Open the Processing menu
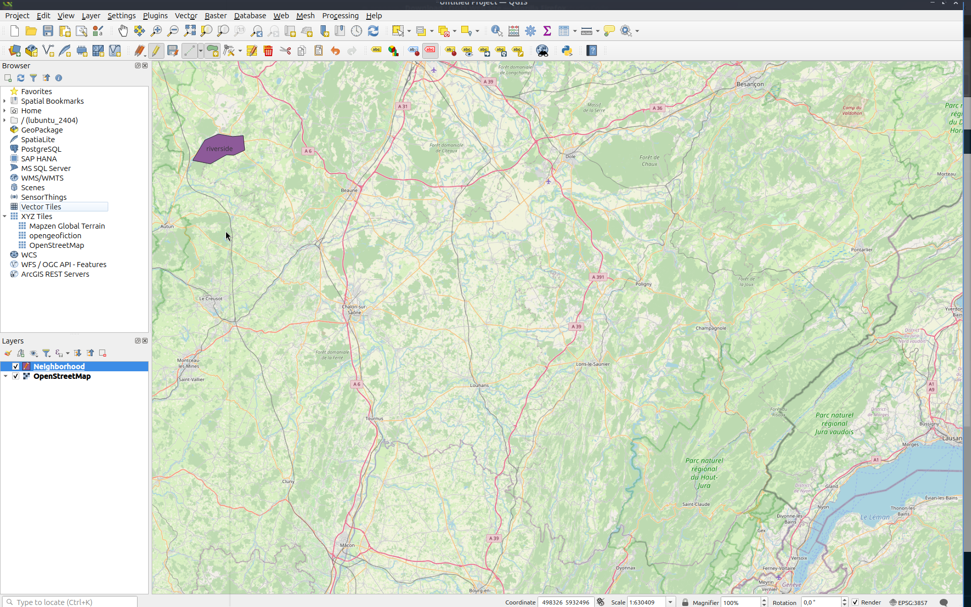 (340, 15)
